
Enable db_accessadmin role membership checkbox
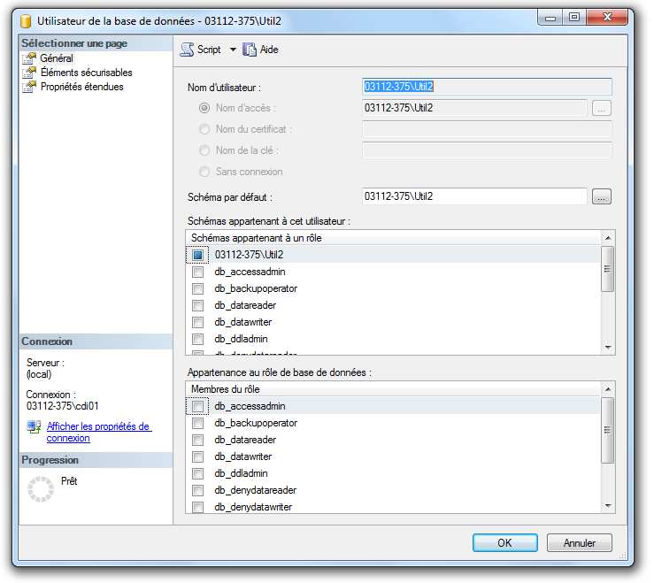point(198,406)
